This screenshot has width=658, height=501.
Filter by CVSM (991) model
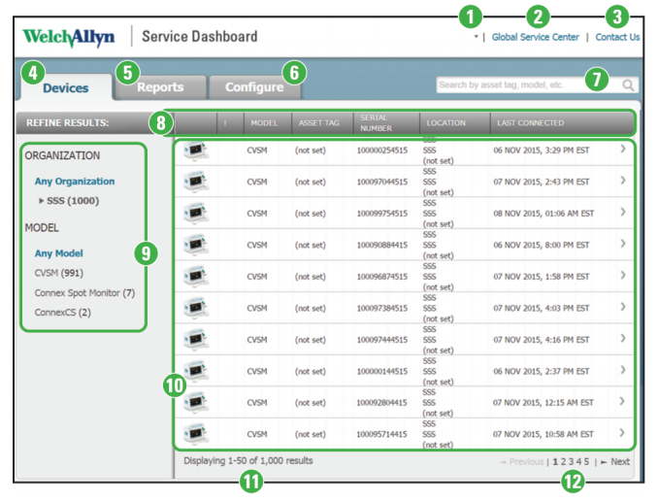pos(59,273)
